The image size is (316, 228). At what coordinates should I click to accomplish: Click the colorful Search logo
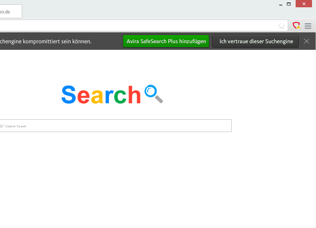pyautogui.click(x=101, y=95)
